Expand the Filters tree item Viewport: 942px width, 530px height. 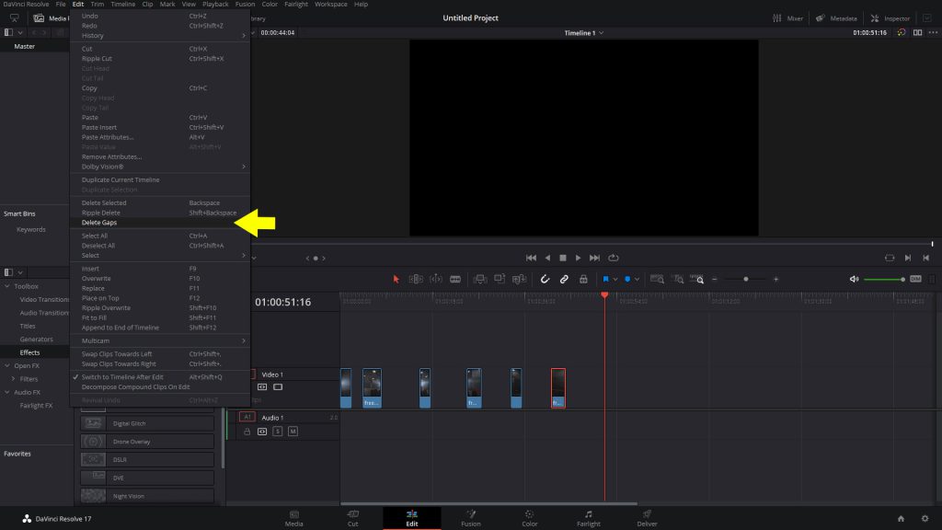[x=13, y=379]
